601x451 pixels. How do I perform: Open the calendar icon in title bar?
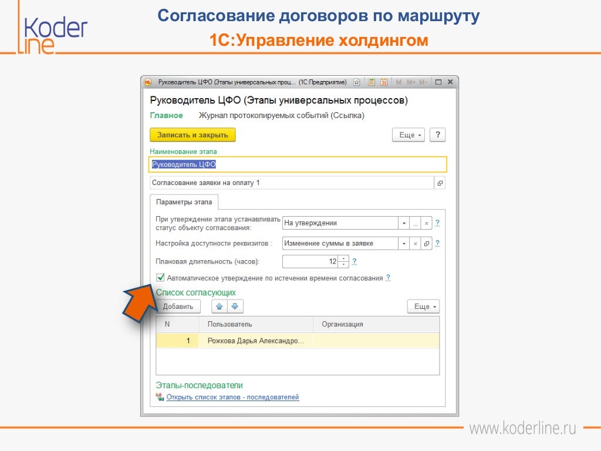pyautogui.click(x=384, y=82)
